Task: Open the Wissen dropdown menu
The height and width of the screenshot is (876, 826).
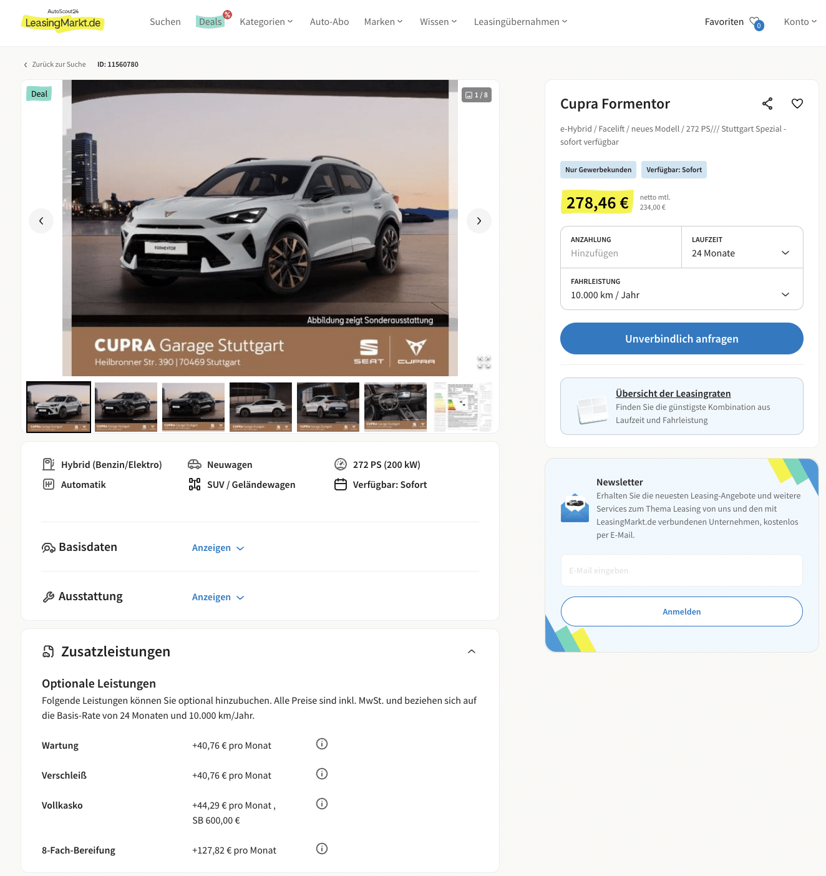Action: coord(439,22)
